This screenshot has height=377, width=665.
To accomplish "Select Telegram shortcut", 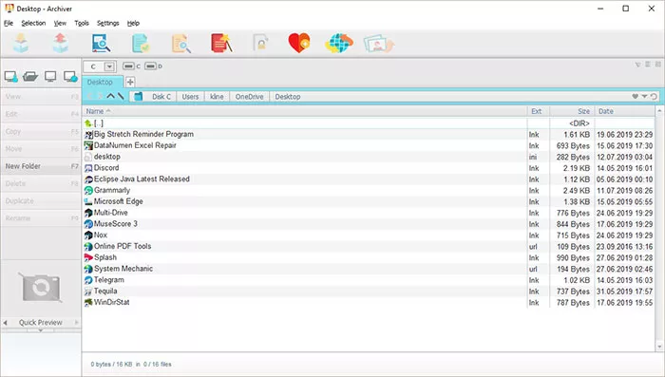I will [x=369, y=280].
